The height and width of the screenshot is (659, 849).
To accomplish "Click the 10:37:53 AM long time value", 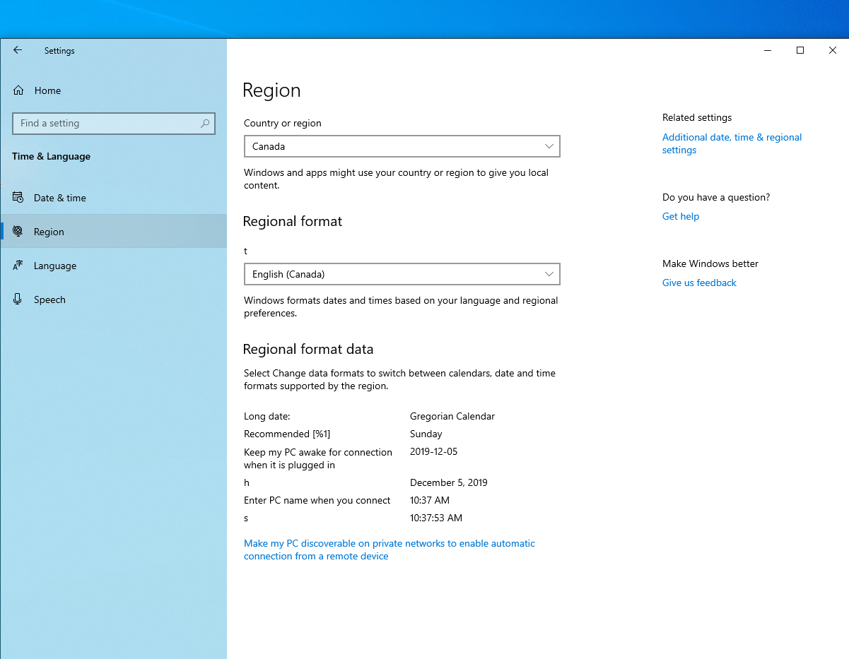I will (x=436, y=518).
